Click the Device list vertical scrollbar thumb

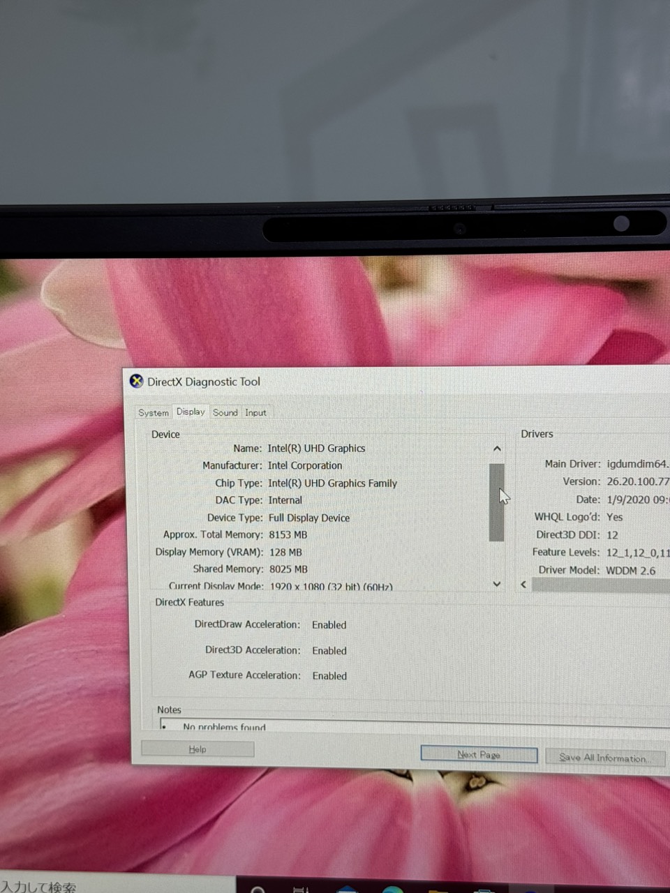click(x=496, y=502)
